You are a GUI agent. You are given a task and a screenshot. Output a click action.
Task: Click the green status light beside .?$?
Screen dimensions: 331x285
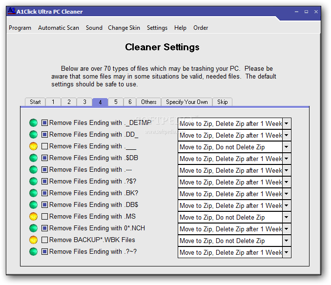[x=33, y=181]
